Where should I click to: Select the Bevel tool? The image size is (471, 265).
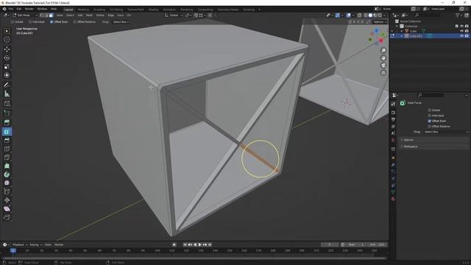tap(7, 141)
